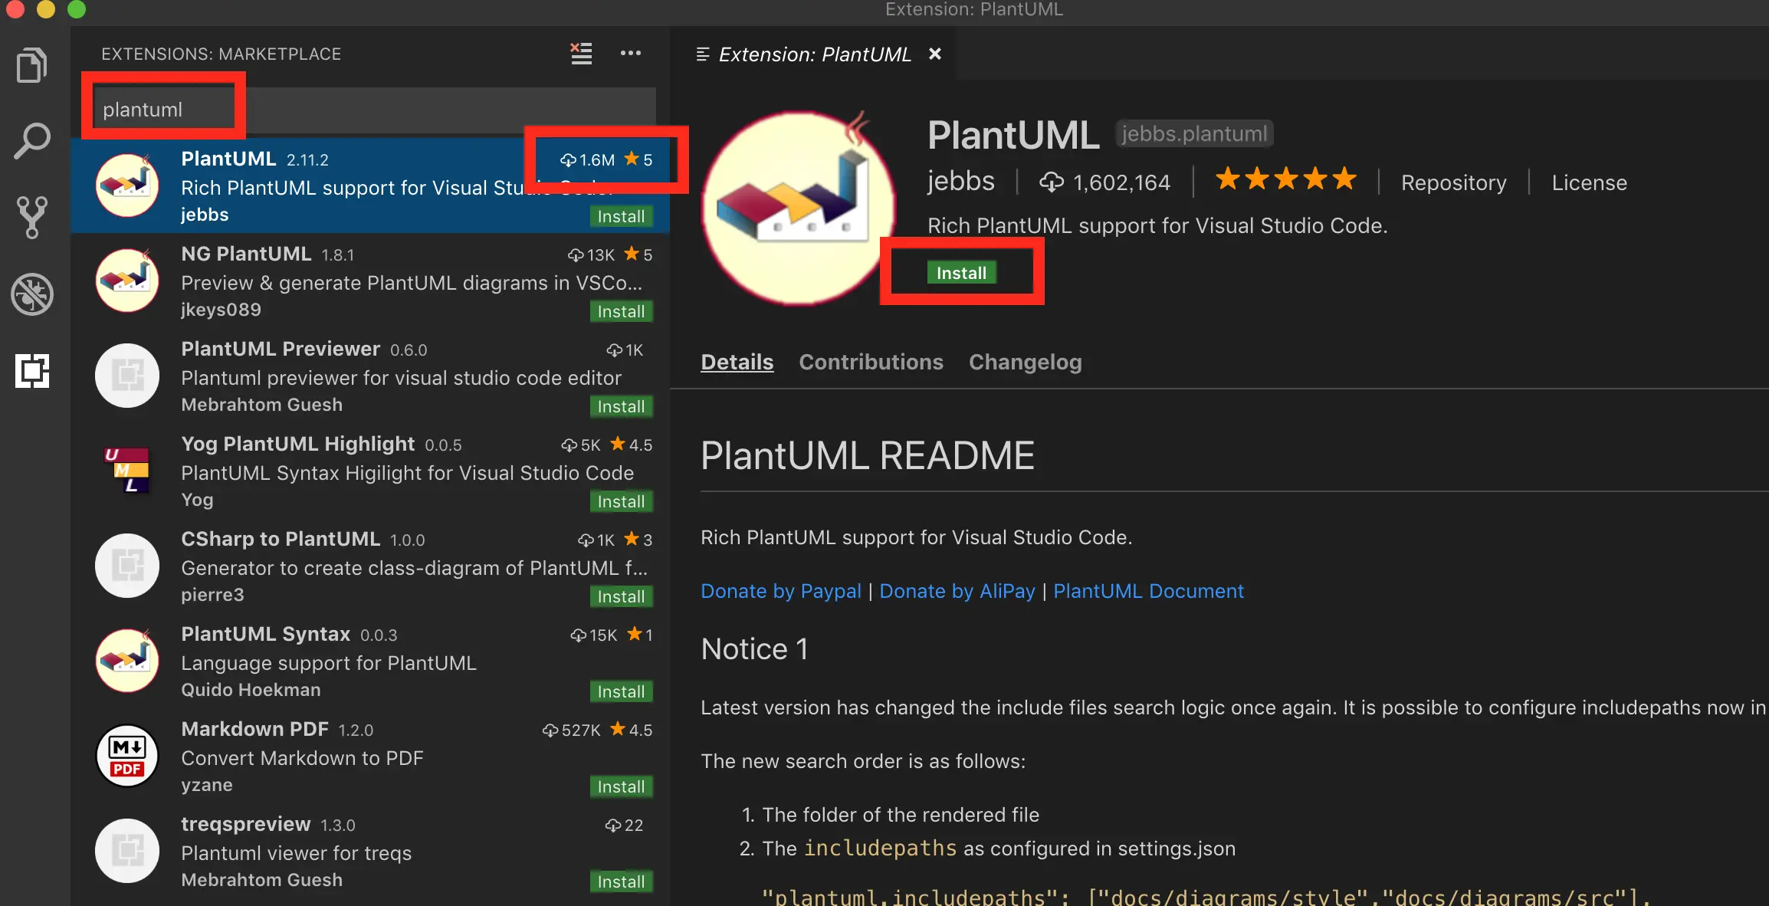The height and width of the screenshot is (906, 1769).
Task: Clear the extension search results
Action: coord(580,53)
